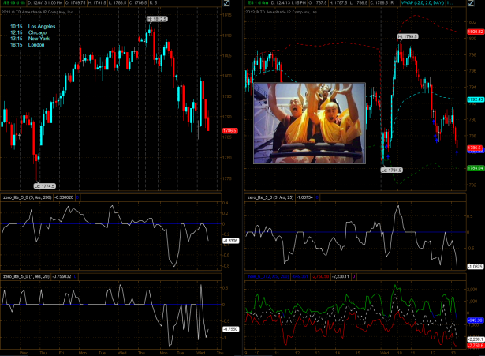485x356 pixels.
Task: Click the blue -849.36 value label
Action: pyautogui.click(x=473, y=320)
